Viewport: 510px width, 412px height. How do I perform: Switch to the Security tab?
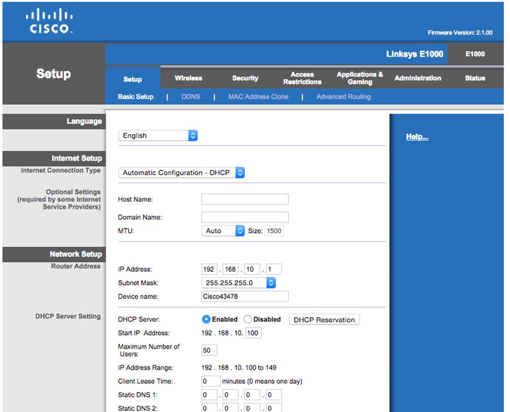tap(245, 78)
